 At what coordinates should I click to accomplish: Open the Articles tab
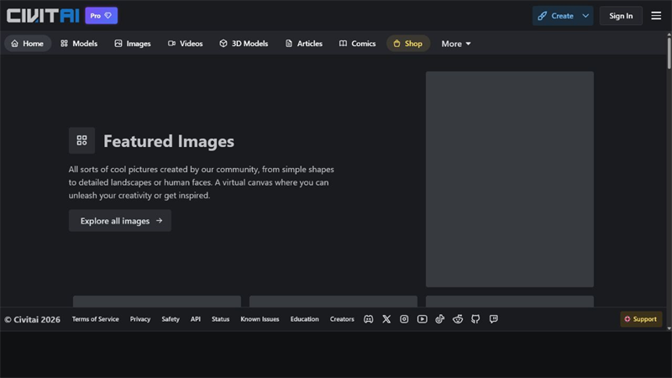point(303,44)
